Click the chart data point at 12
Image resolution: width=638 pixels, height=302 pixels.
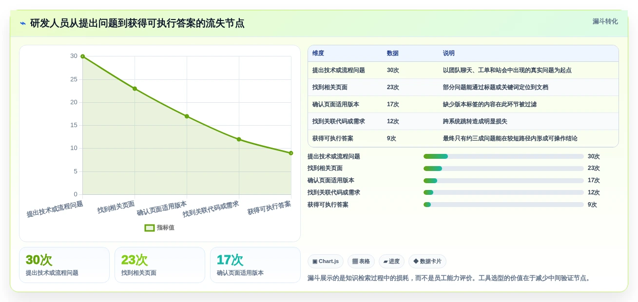coord(239,139)
